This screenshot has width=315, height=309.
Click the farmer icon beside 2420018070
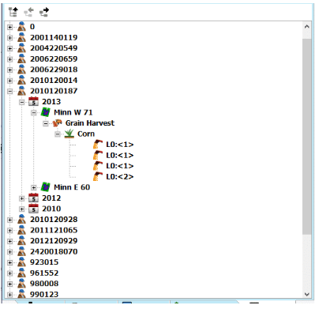[x=22, y=251]
